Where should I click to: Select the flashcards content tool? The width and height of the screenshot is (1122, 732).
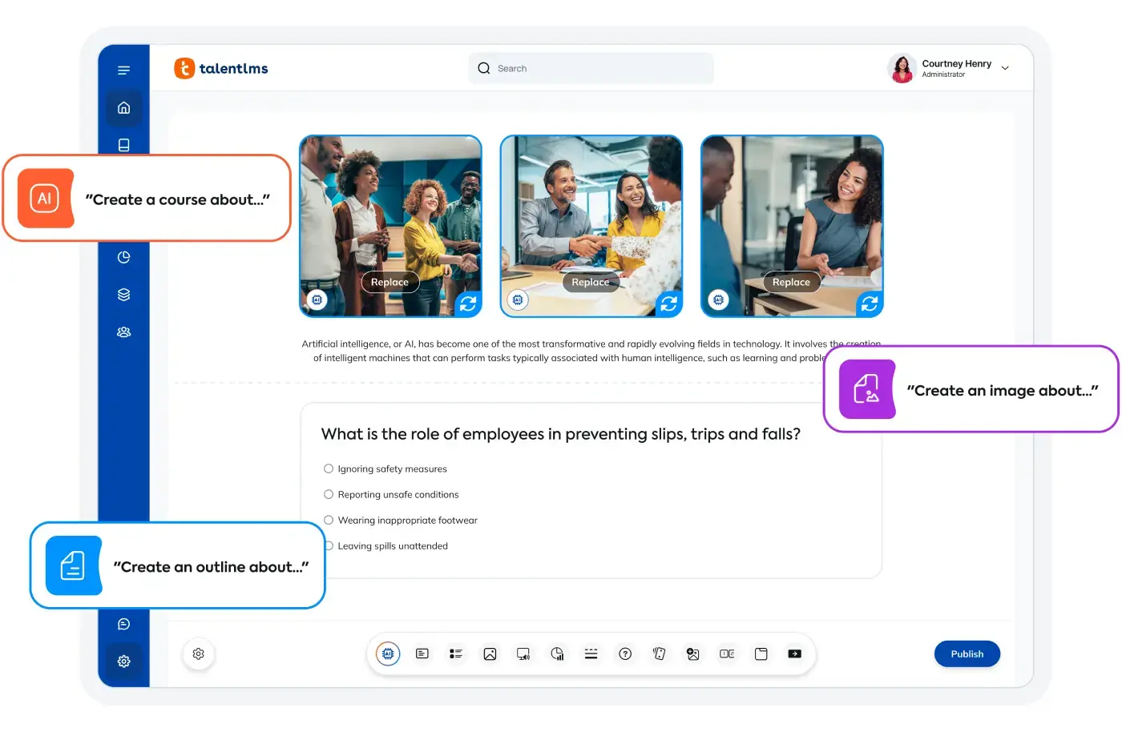tap(659, 654)
